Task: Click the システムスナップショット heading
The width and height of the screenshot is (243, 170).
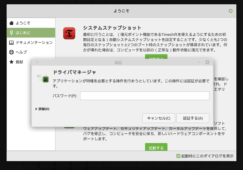Action: click(112, 28)
